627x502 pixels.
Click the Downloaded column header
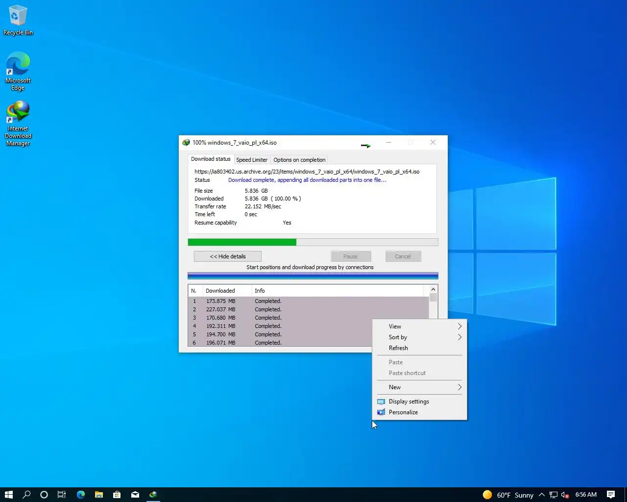pos(227,291)
